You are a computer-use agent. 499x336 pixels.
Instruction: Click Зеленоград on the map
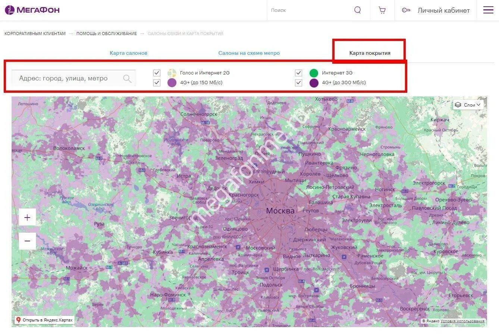(x=229, y=158)
